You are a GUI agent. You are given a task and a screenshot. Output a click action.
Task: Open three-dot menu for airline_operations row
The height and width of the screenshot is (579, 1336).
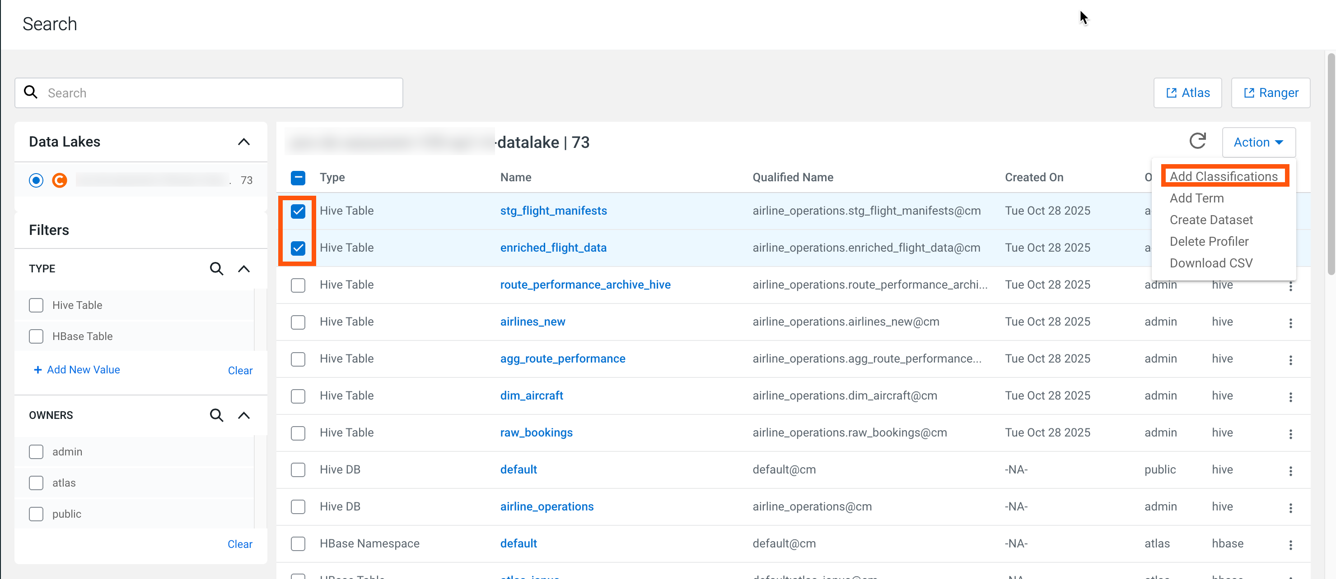click(x=1290, y=508)
